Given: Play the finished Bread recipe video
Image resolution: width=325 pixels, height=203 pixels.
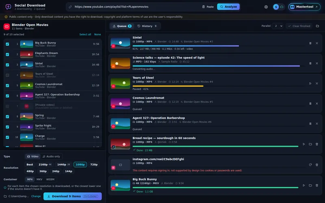Looking at the screenshot, I should click(303, 144).
